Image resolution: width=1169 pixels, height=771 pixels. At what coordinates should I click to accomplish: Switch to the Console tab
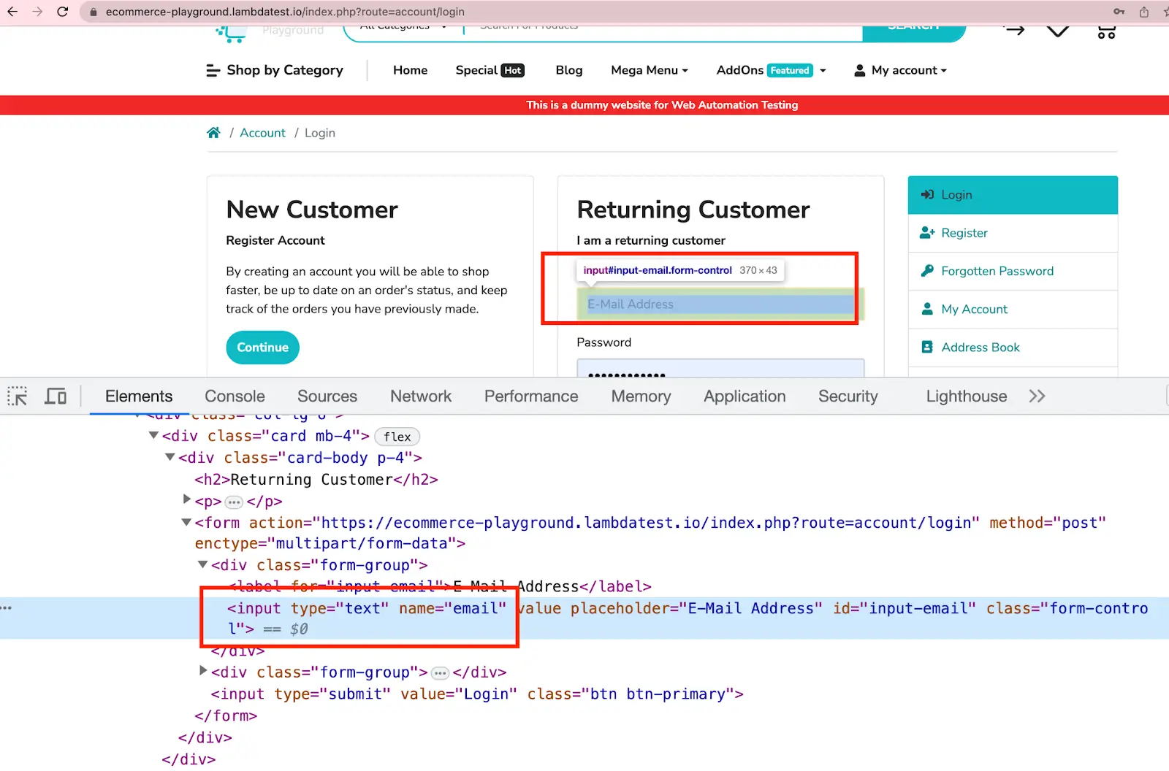click(x=235, y=396)
